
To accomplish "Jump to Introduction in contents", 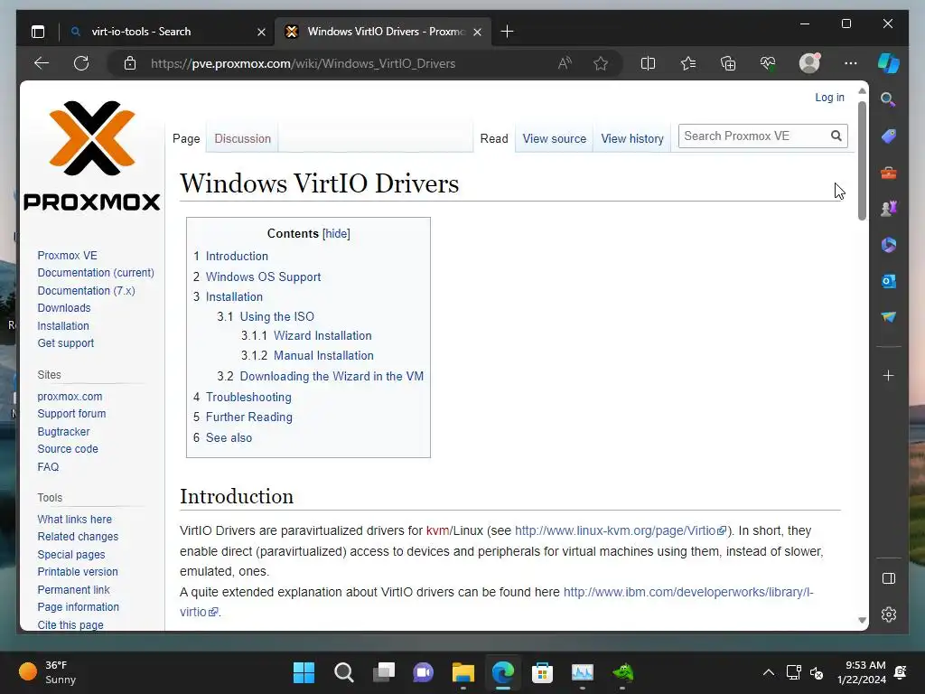I will pyautogui.click(x=237, y=256).
